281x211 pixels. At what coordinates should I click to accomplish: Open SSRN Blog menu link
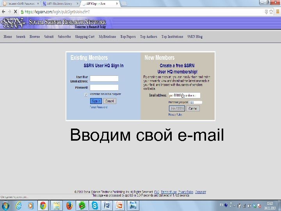point(195,37)
